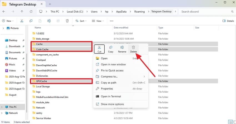
Task: Open the See more ellipsis menu
Action: (112, 21)
